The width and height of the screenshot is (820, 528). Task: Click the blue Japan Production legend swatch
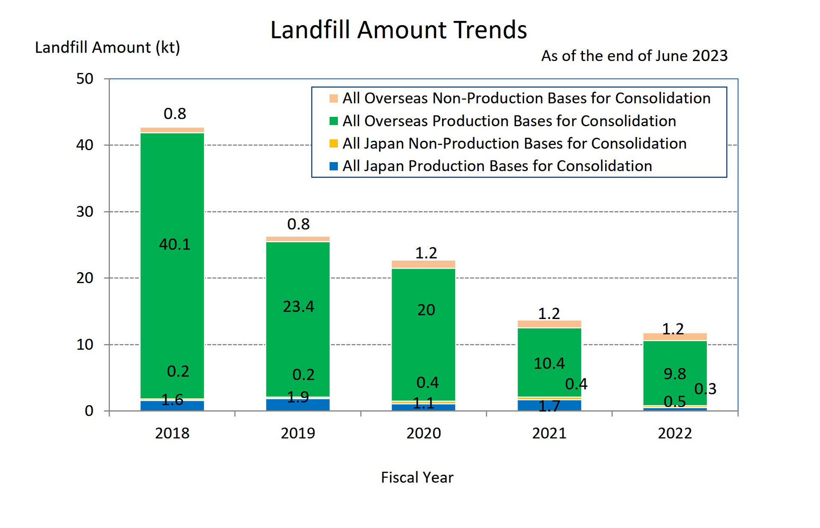pyautogui.click(x=334, y=166)
